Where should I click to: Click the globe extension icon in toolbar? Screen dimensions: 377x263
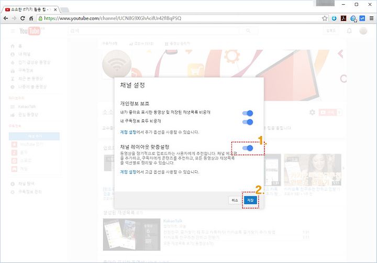pyautogui.click(x=353, y=18)
